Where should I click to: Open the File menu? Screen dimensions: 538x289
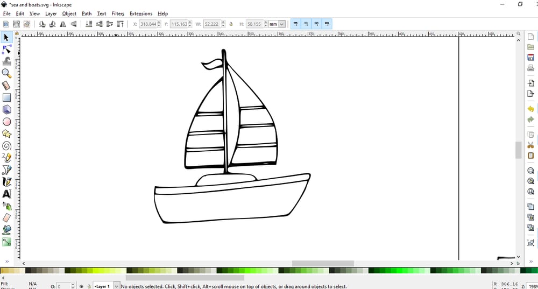pos(6,13)
